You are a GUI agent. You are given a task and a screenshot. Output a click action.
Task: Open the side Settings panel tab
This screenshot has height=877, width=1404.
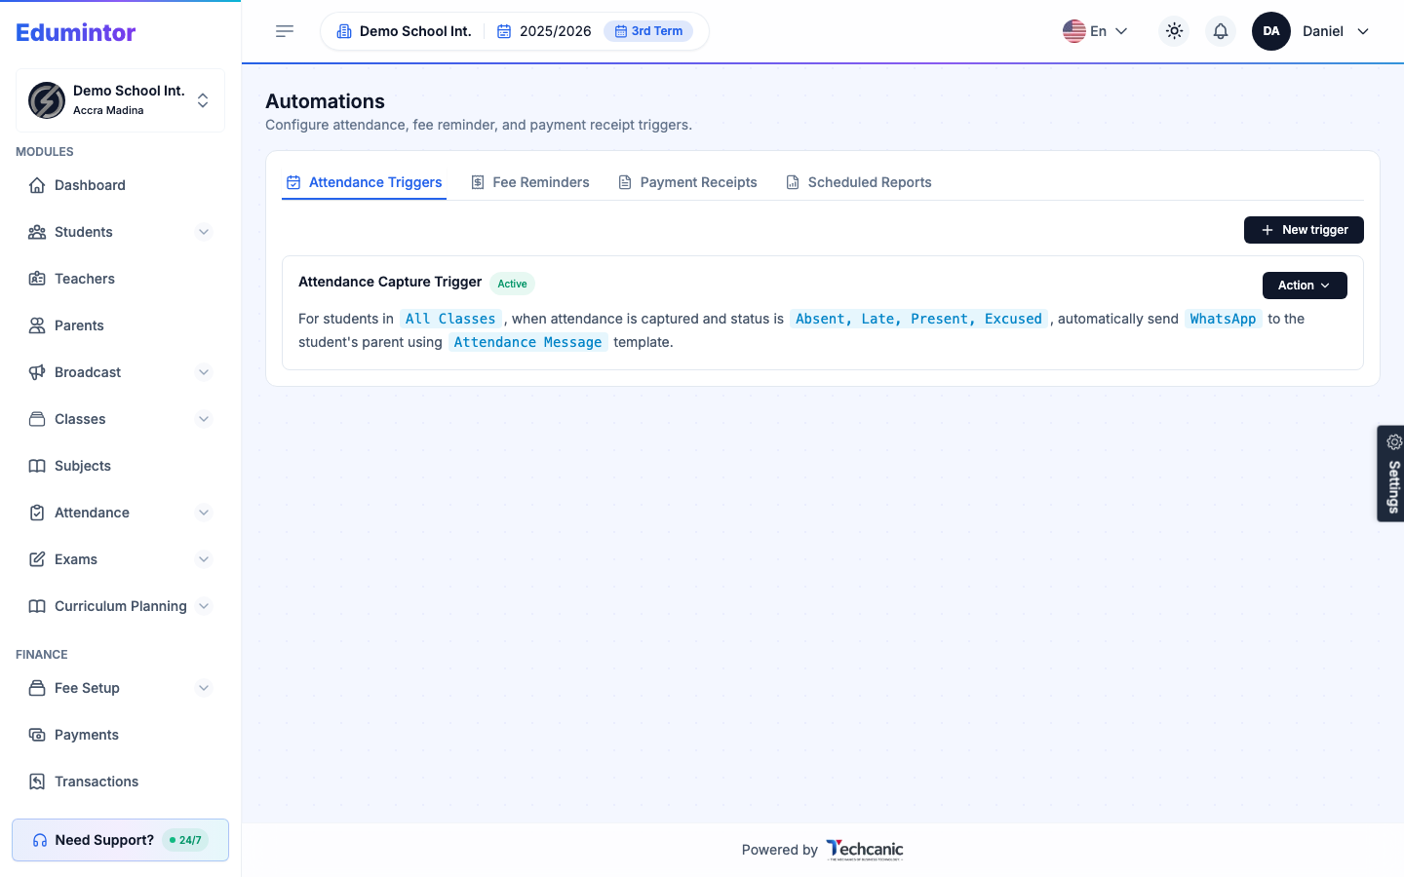pos(1390,474)
